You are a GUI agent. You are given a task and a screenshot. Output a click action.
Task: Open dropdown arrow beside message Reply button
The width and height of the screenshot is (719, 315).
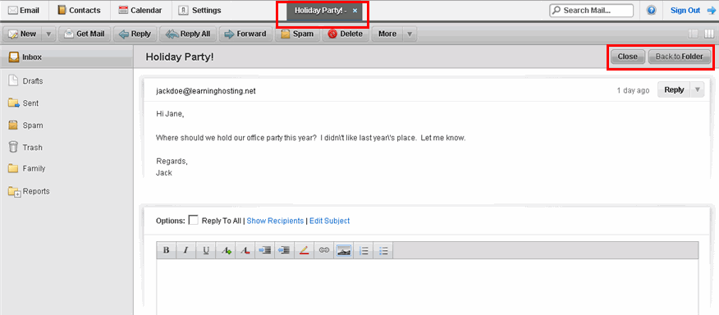coord(698,90)
